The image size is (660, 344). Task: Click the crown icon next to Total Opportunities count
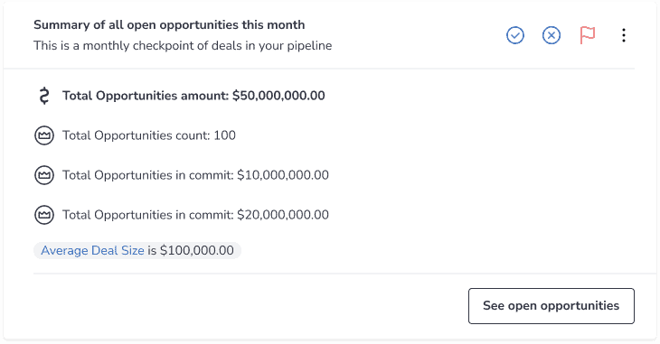click(44, 135)
